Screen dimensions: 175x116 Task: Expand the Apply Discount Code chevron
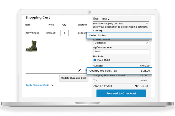(x=52, y=85)
